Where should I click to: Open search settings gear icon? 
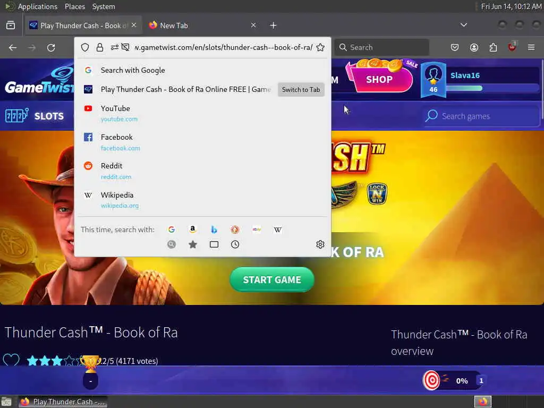(x=320, y=244)
